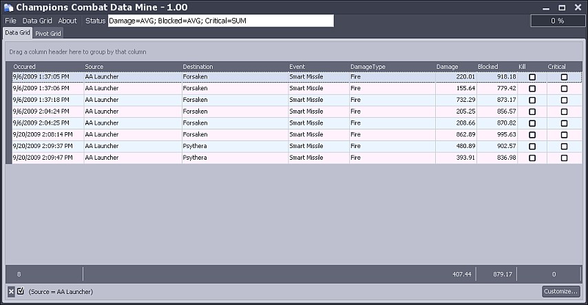Open the File menu

10,21
